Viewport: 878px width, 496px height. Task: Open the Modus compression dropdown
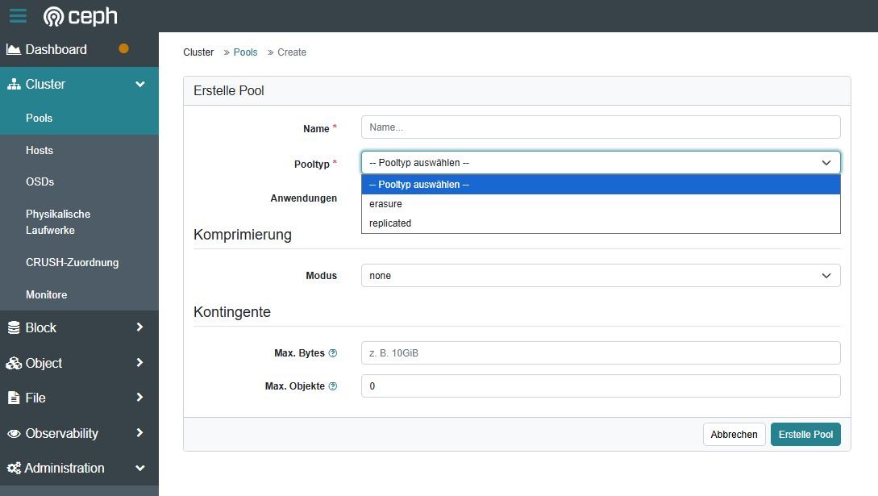click(x=601, y=275)
